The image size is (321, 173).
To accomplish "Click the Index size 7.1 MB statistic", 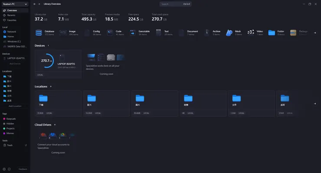I will click(63, 18).
